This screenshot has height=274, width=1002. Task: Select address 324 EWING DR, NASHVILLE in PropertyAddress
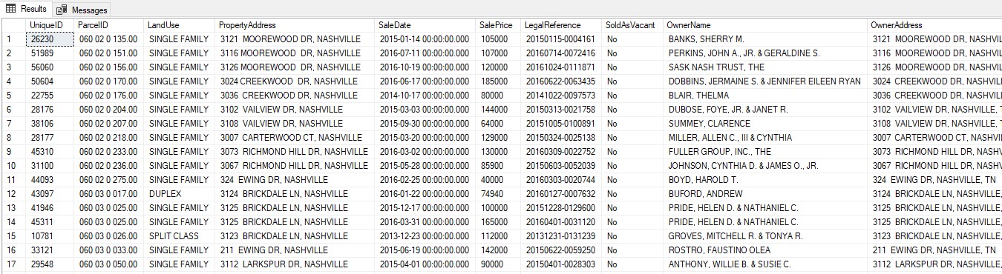pyautogui.click(x=295, y=180)
